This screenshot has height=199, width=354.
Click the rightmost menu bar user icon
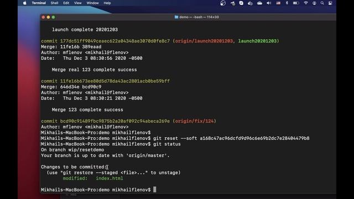pyautogui.click(x=330, y=3)
